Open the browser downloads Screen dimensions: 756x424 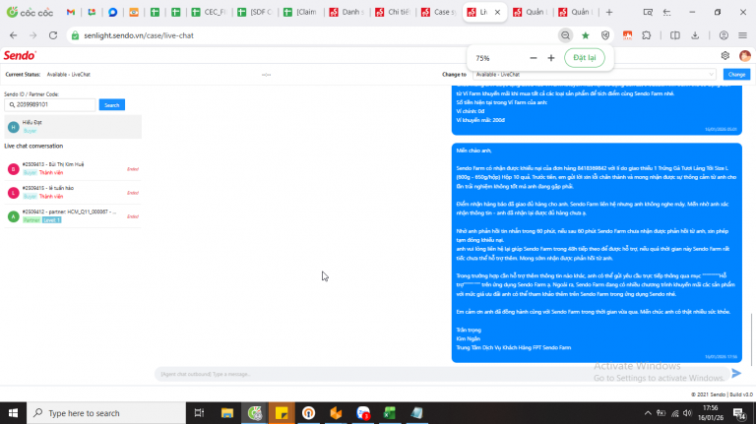tap(695, 35)
